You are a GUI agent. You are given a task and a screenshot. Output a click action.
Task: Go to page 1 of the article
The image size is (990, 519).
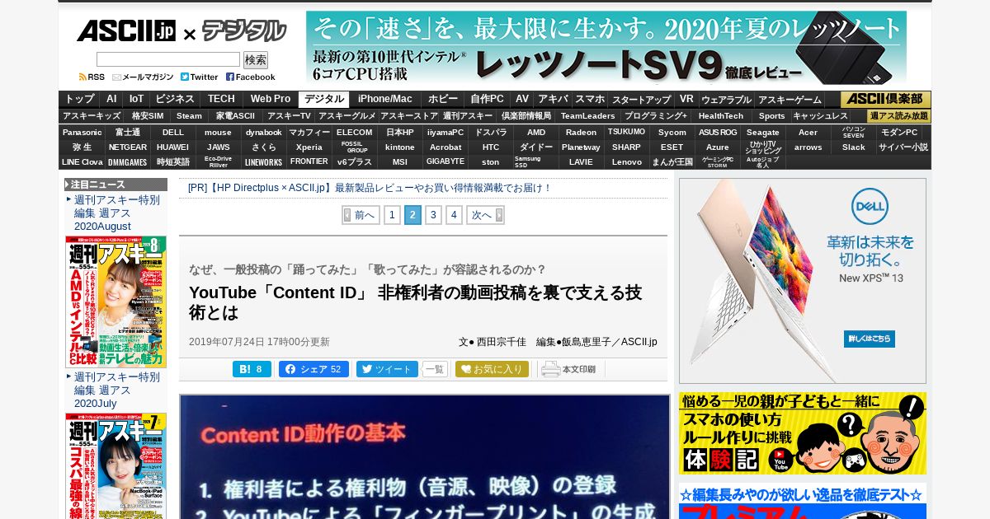coord(392,215)
